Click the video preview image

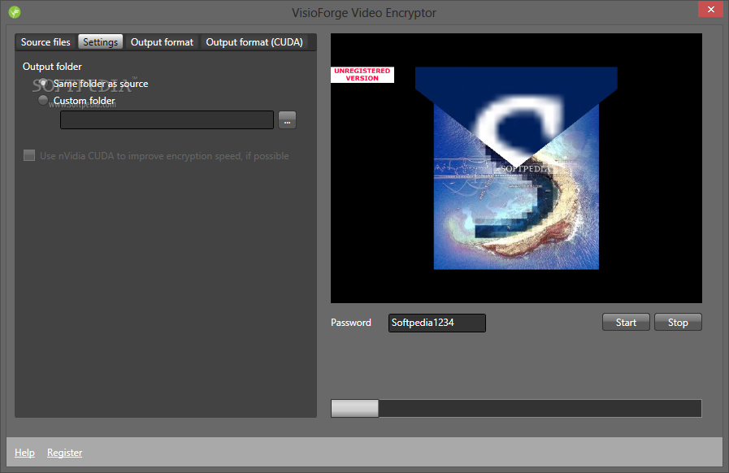pyautogui.click(x=516, y=168)
